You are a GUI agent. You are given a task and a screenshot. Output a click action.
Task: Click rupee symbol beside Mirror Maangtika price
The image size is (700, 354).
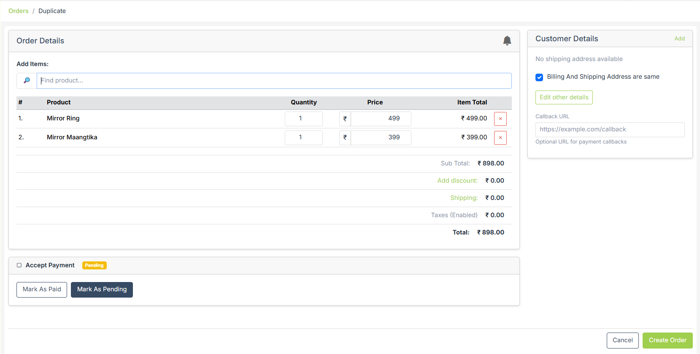[x=345, y=138]
